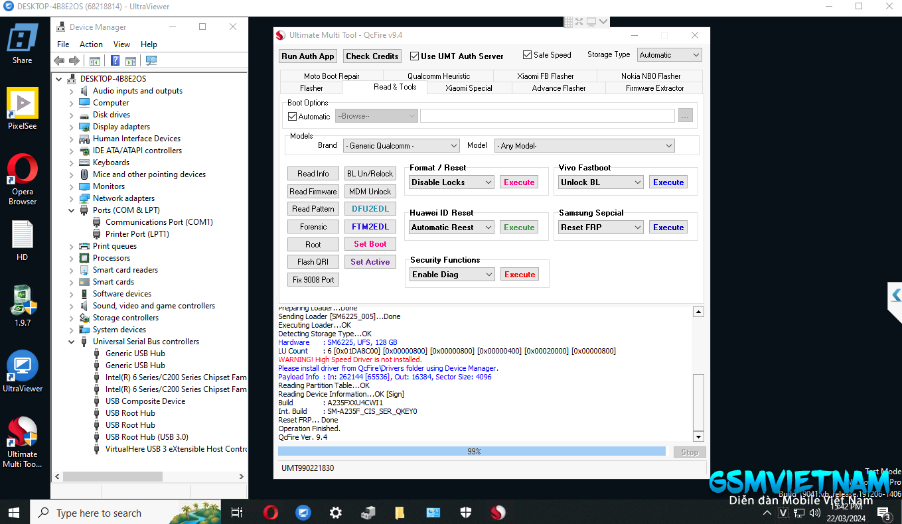Switch to the Advance Flasher tab
902x524 pixels.
pos(559,88)
